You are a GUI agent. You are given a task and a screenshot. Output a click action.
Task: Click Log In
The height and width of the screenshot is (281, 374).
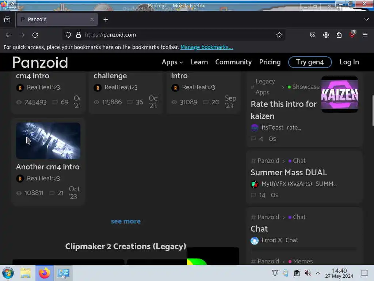(349, 62)
